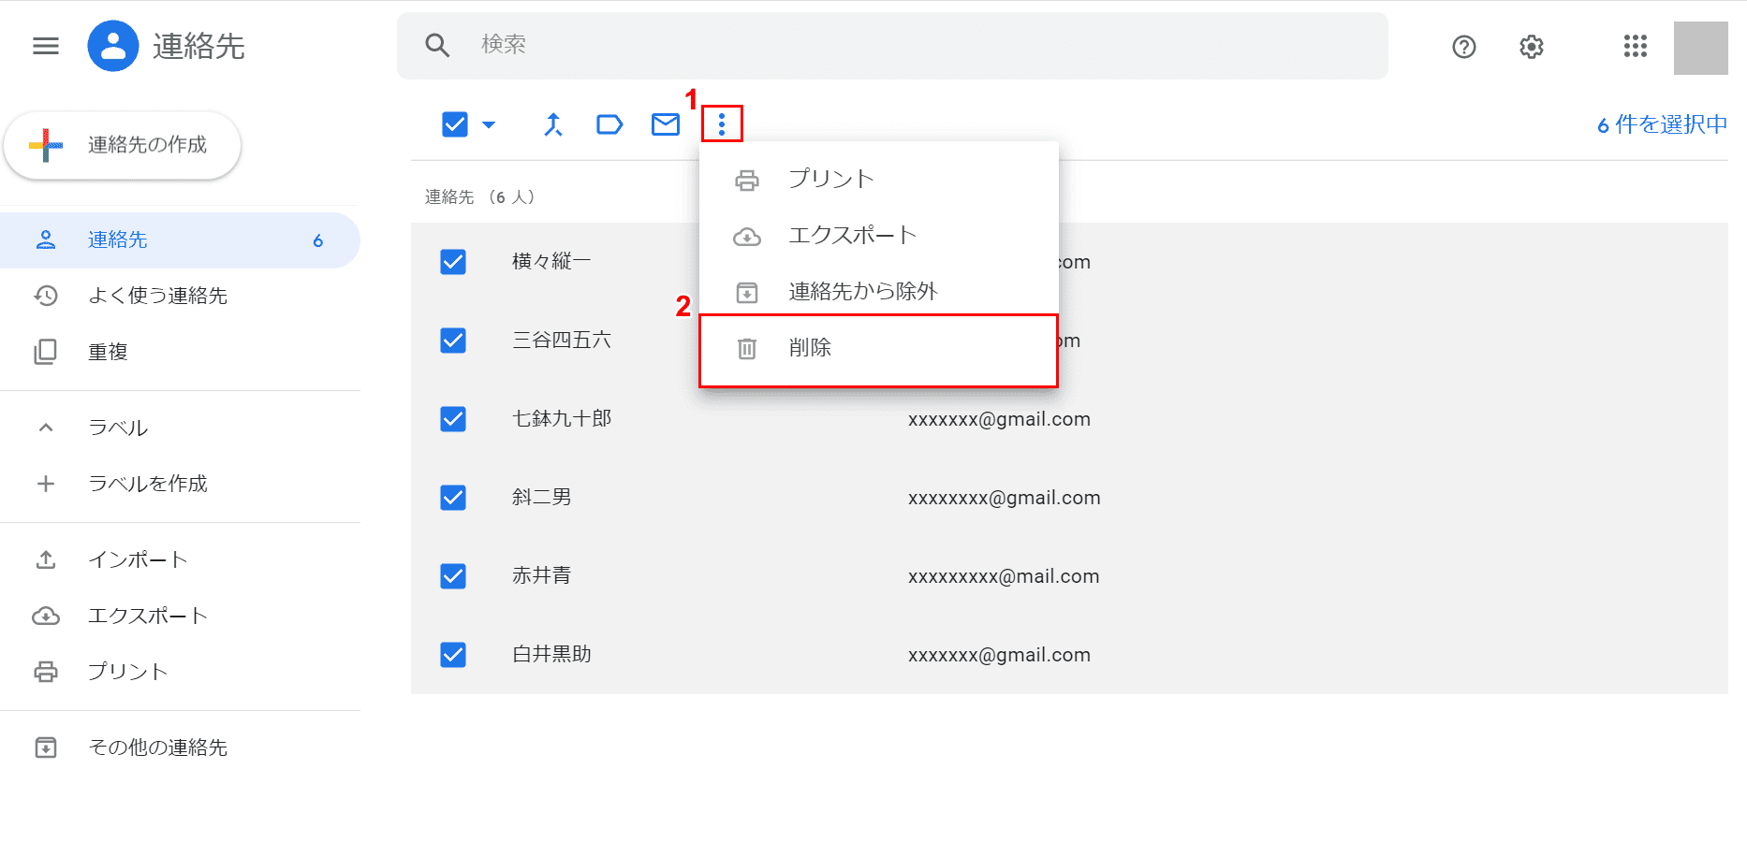Choose 連絡先から除外 from the popup menu
This screenshot has height=856, width=1747.
pos(879,291)
